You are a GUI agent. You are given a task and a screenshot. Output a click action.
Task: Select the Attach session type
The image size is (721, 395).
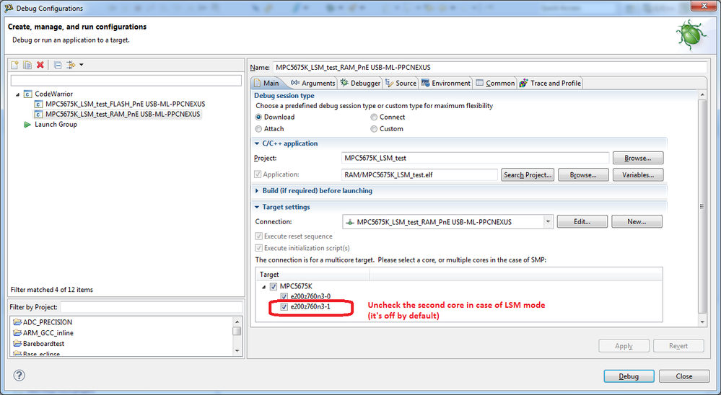coord(259,129)
